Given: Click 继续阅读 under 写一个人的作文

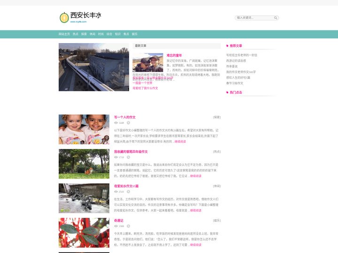Looking at the screenshot, I should click(180, 141).
